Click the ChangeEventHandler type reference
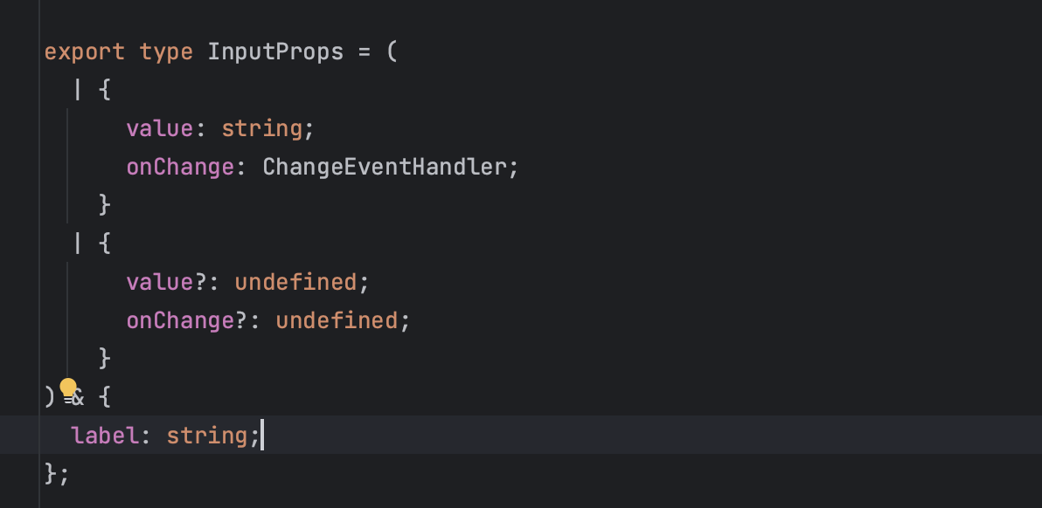Screen dimensions: 1042x508 click(385, 167)
